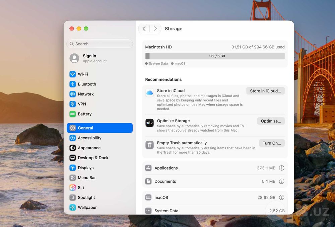Image resolution: width=335 pixels, height=227 pixels.
Task: Open Accessibility settings label
Action: 89,138
